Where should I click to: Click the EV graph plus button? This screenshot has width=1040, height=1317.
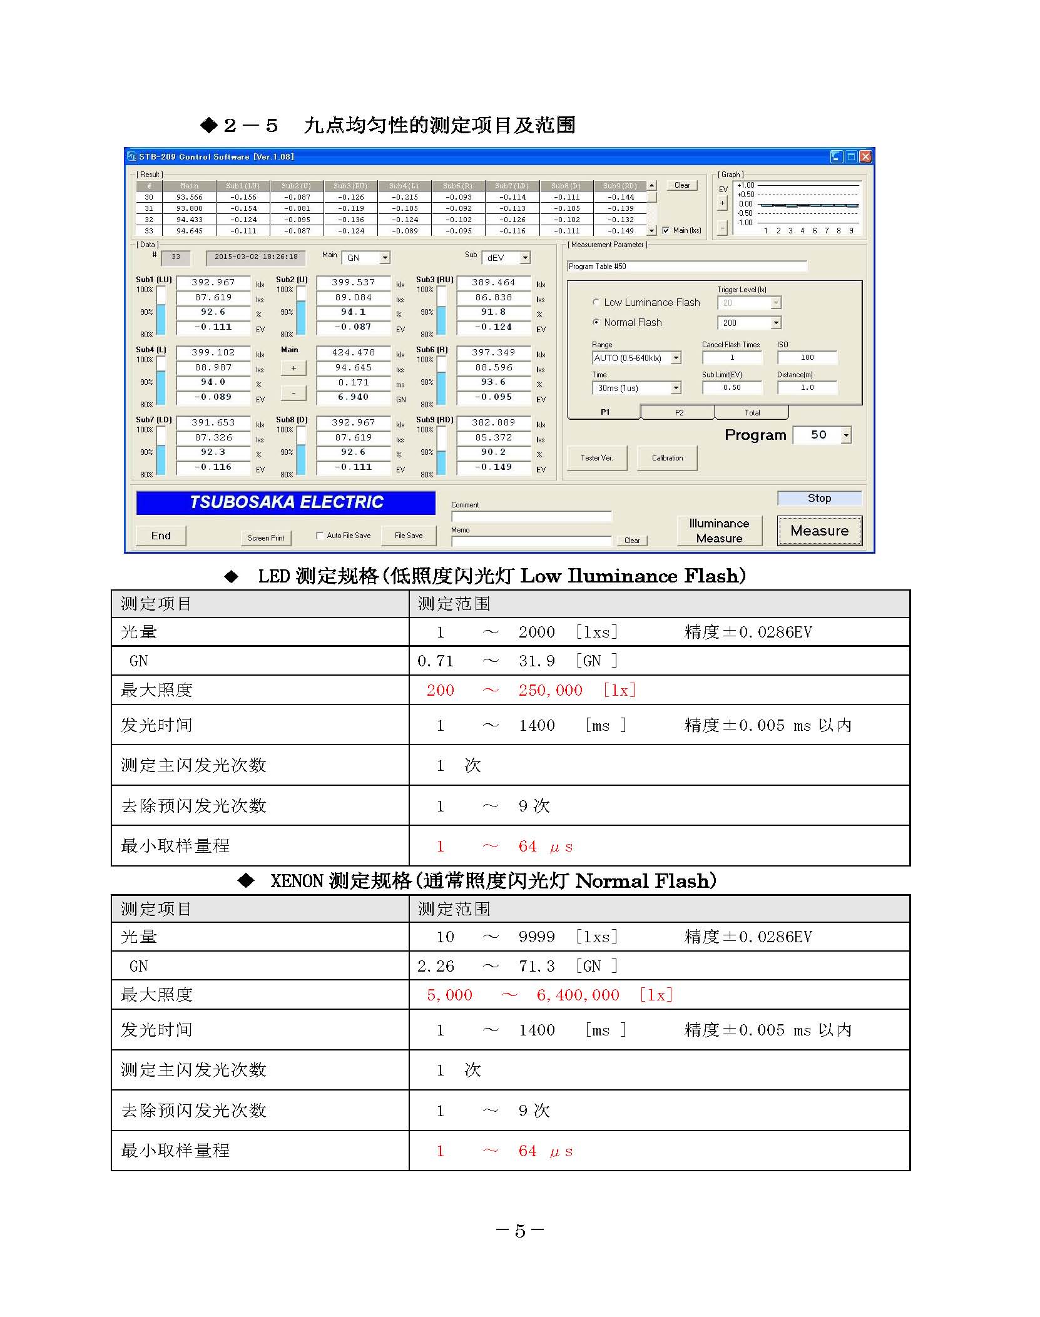click(x=722, y=203)
